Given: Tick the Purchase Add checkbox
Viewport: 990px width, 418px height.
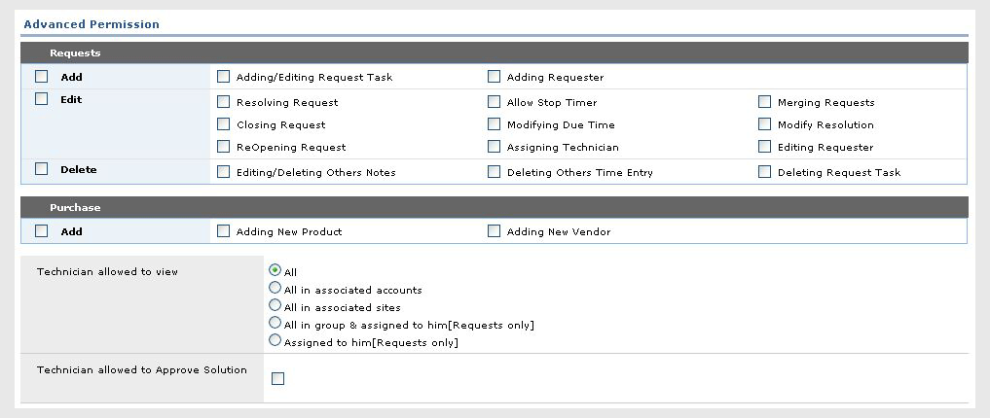Looking at the screenshot, I should 42,231.
